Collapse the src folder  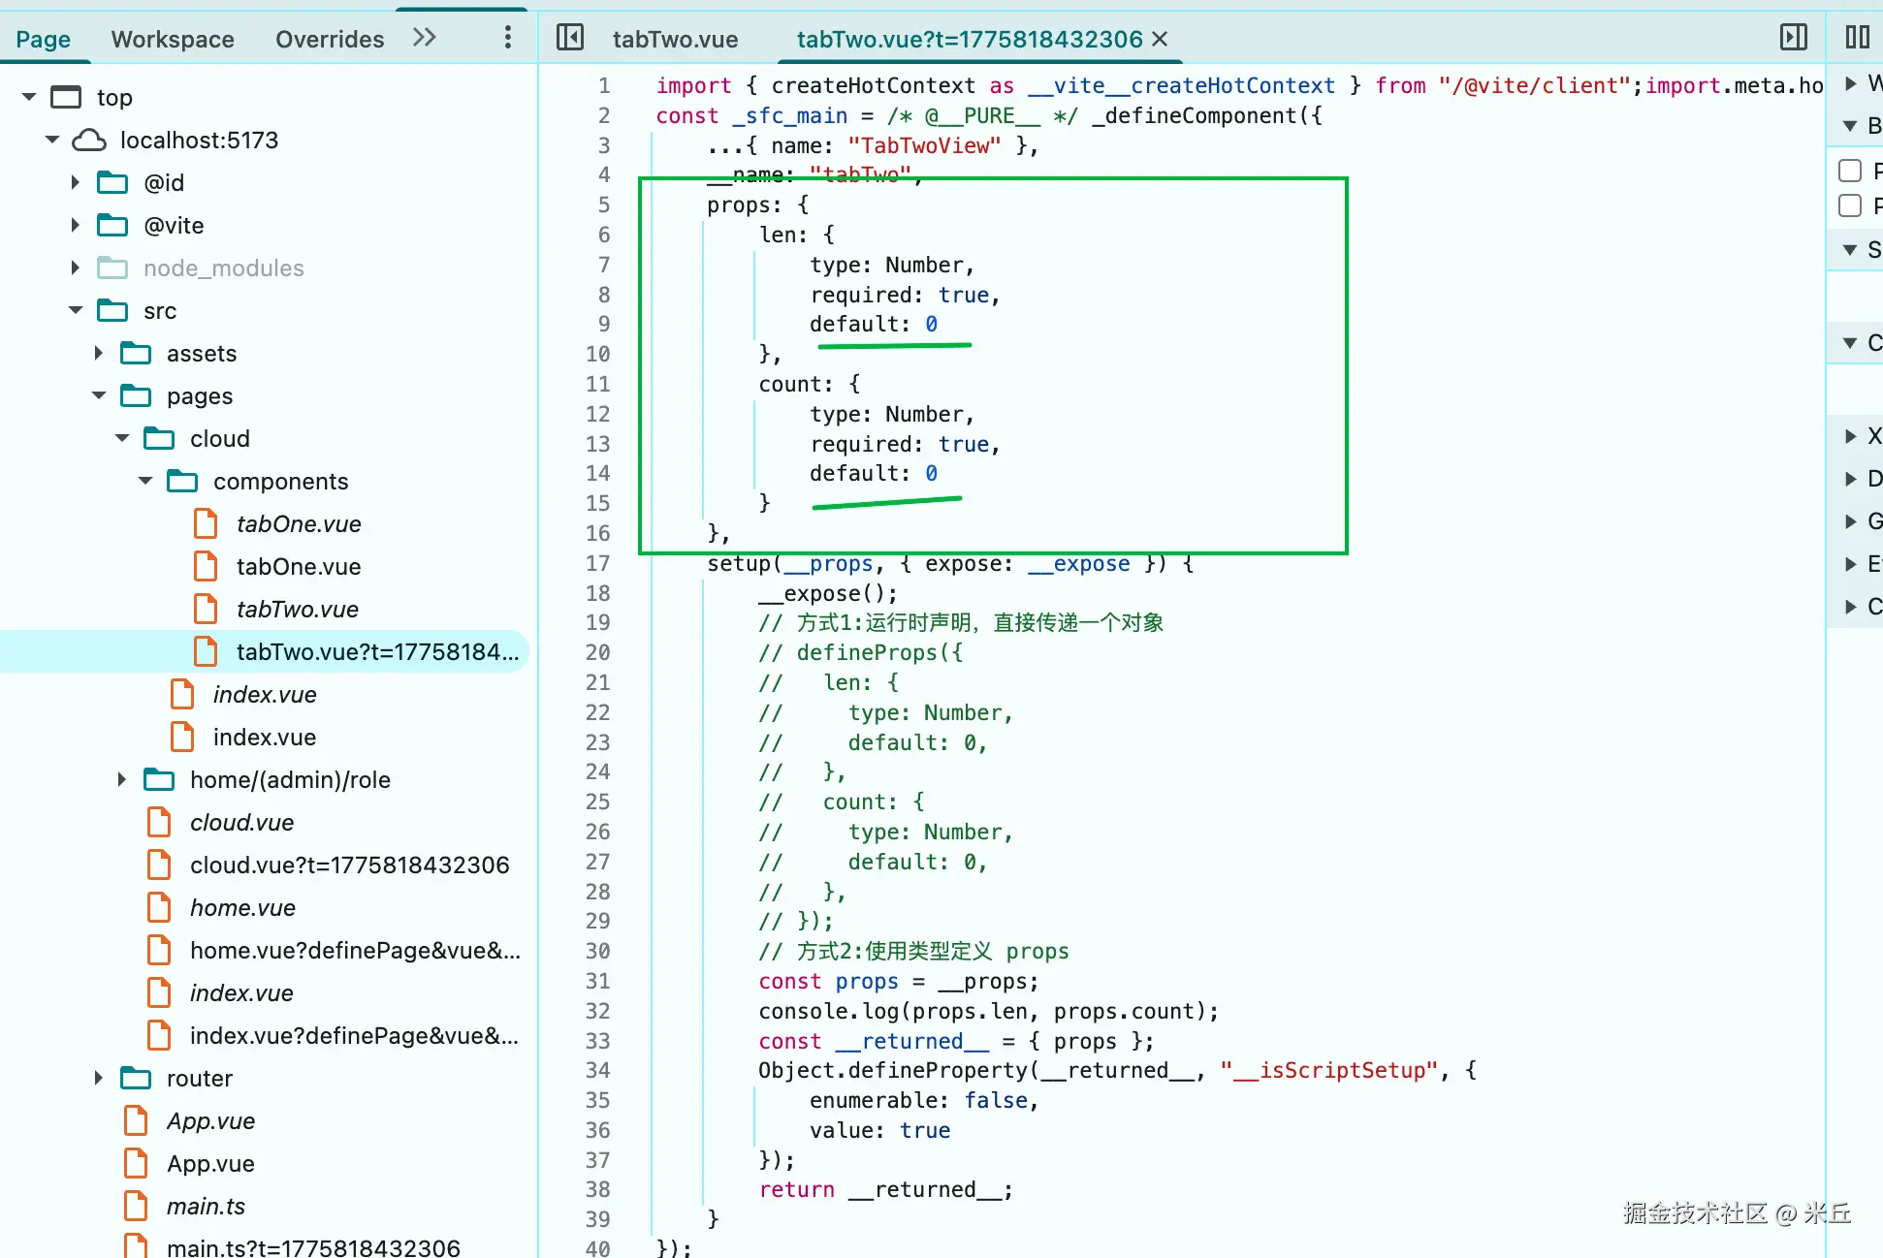76,311
